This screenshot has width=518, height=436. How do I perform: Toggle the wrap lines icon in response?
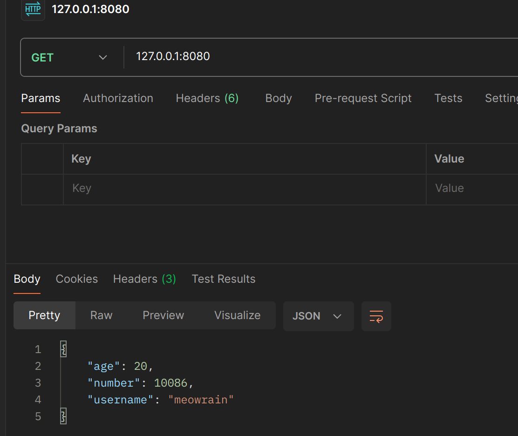coord(376,316)
